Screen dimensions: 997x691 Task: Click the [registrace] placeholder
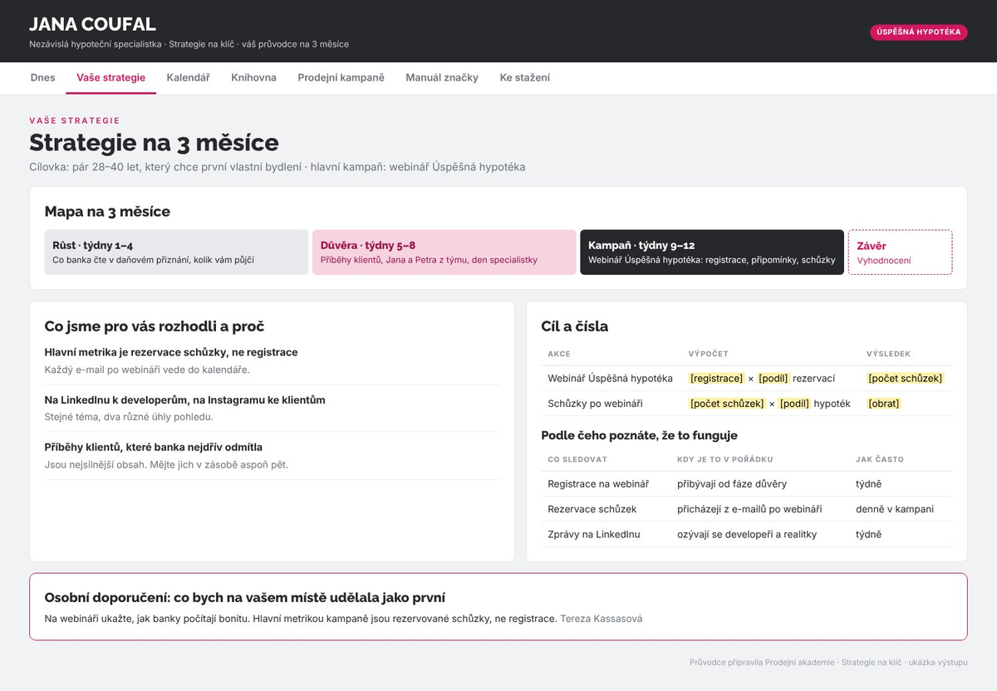pyautogui.click(x=717, y=379)
